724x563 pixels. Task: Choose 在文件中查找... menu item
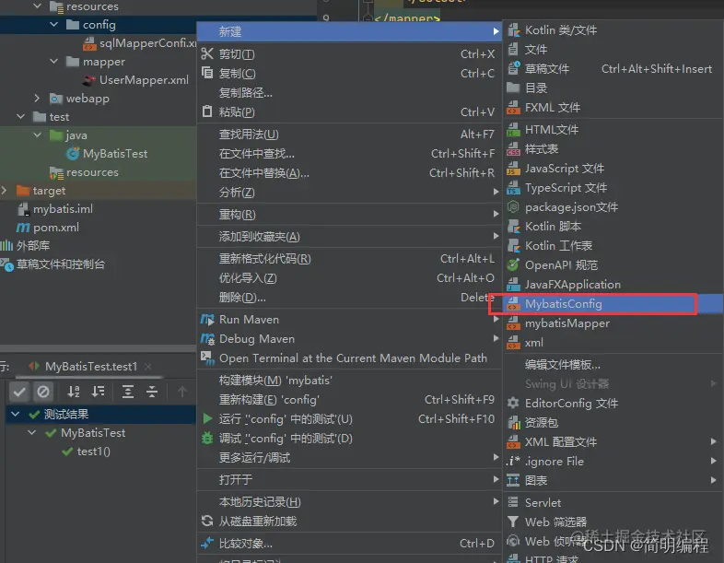point(349,153)
